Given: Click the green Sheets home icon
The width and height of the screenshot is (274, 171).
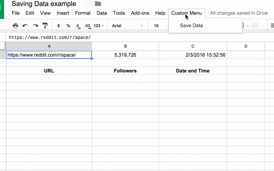Looking at the screenshot, I should click(x=2, y=9).
